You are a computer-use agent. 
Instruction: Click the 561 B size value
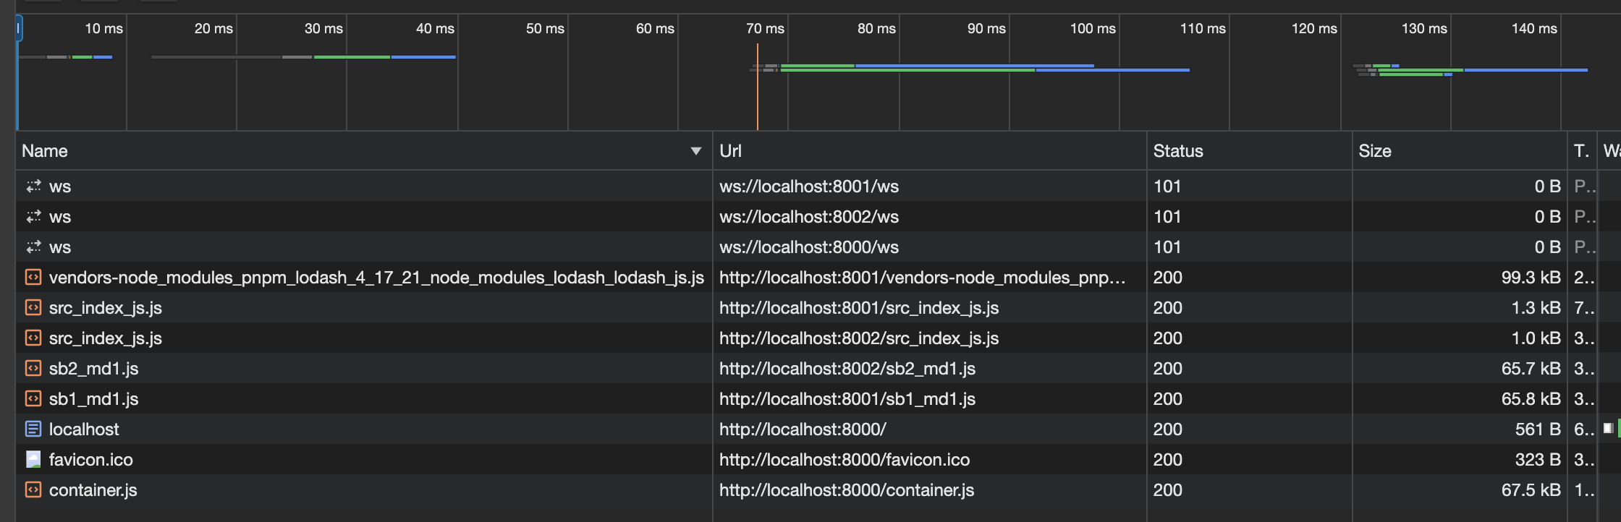[x=1539, y=429]
